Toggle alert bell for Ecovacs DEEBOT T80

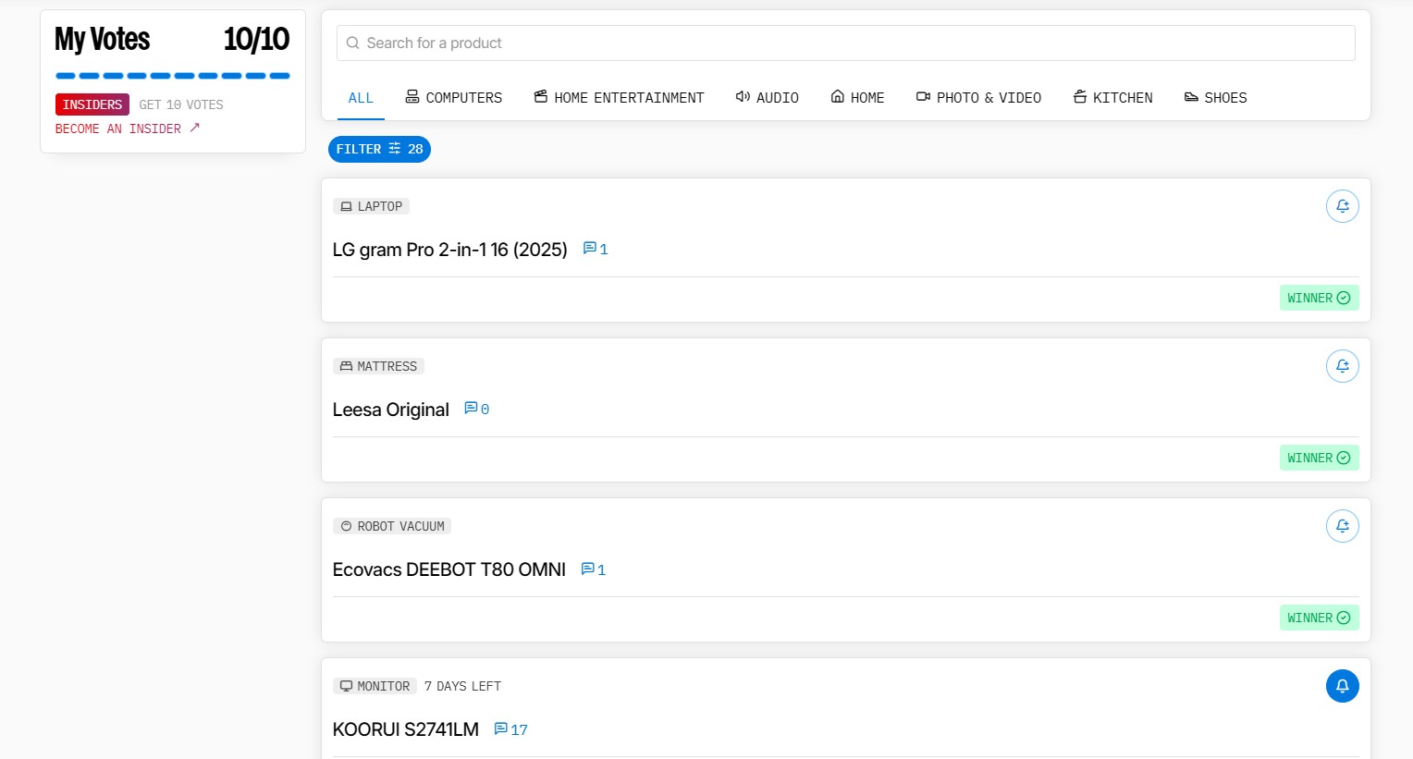[1342, 526]
